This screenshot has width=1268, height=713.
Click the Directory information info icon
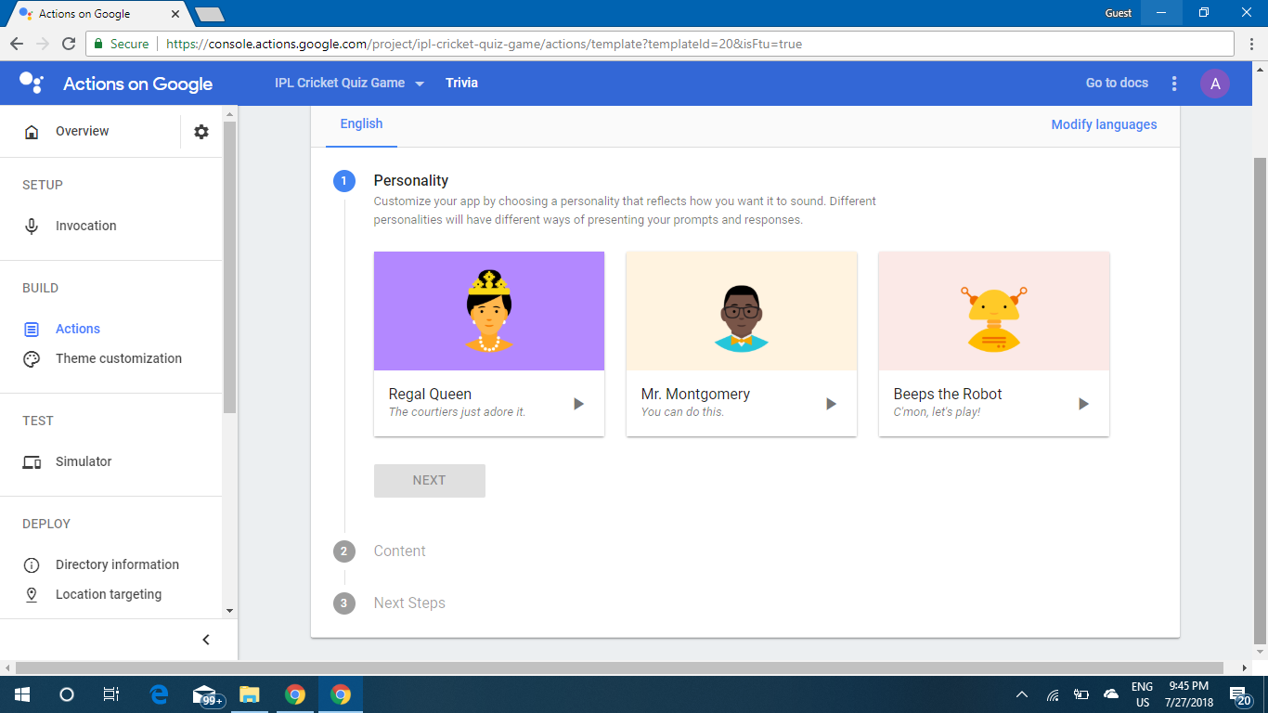(x=32, y=565)
